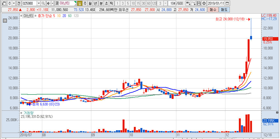The width and height of the screenshot is (280, 139).
Task: Select the 틱 tick chart period
Action: (111, 3)
